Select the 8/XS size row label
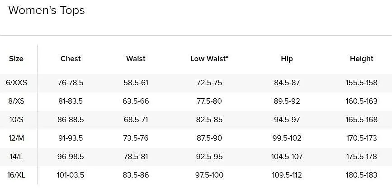This screenshot has height=192, width=392. coord(16,101)
